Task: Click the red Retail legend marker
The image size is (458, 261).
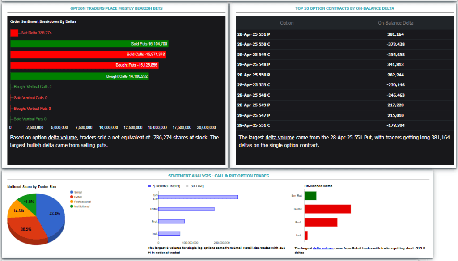Action: pos(72,197)
